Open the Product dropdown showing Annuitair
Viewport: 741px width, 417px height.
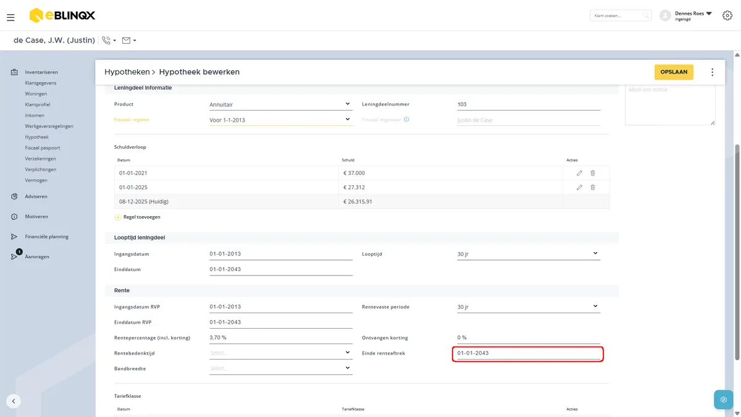281,104
